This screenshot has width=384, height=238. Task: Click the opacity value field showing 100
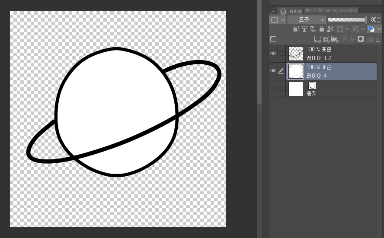coord(372,19)
